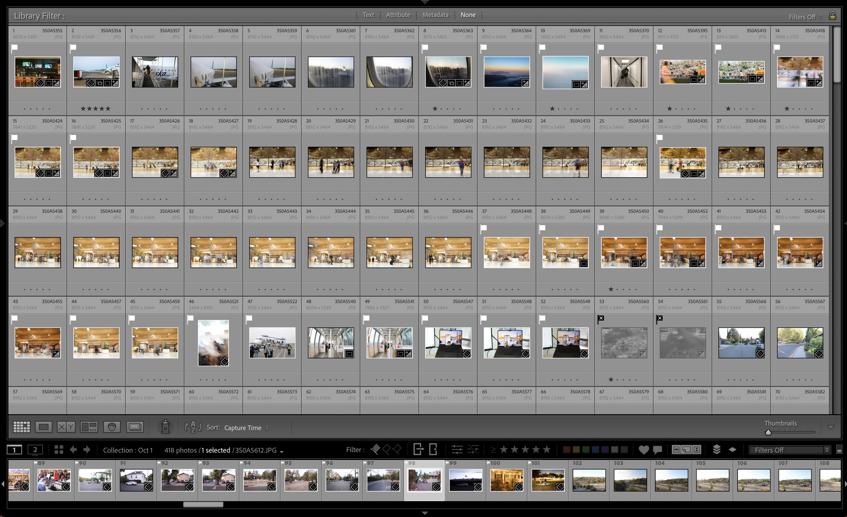Click the filter lock padlock icon

click(x=832, y=15)
